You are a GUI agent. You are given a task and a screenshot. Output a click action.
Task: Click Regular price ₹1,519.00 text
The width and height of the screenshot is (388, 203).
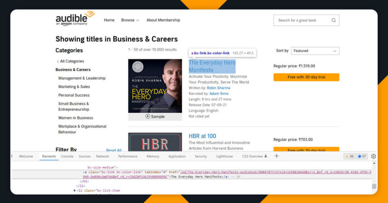[x=294, y=66]
